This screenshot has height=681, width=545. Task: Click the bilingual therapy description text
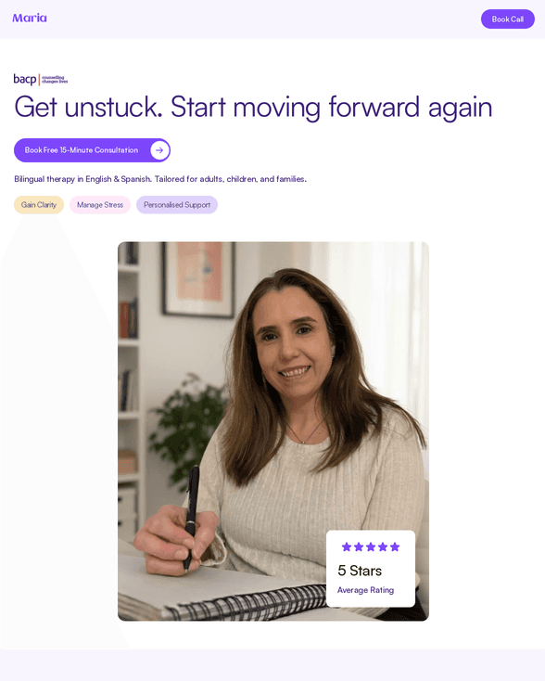click(x=160, y=179)
